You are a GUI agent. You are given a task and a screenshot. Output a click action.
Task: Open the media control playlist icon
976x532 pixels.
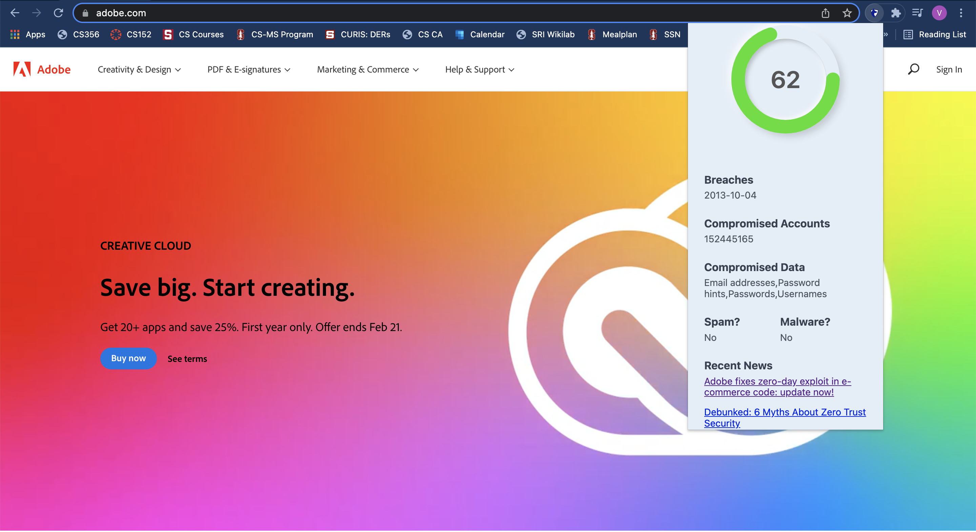coord(917,13)
